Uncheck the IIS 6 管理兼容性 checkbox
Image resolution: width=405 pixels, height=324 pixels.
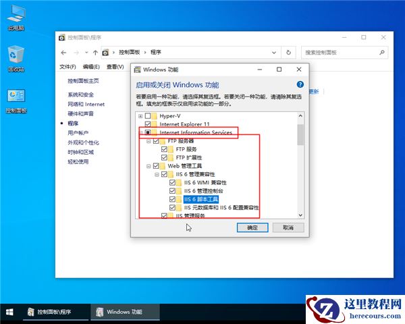click(164, 174)
